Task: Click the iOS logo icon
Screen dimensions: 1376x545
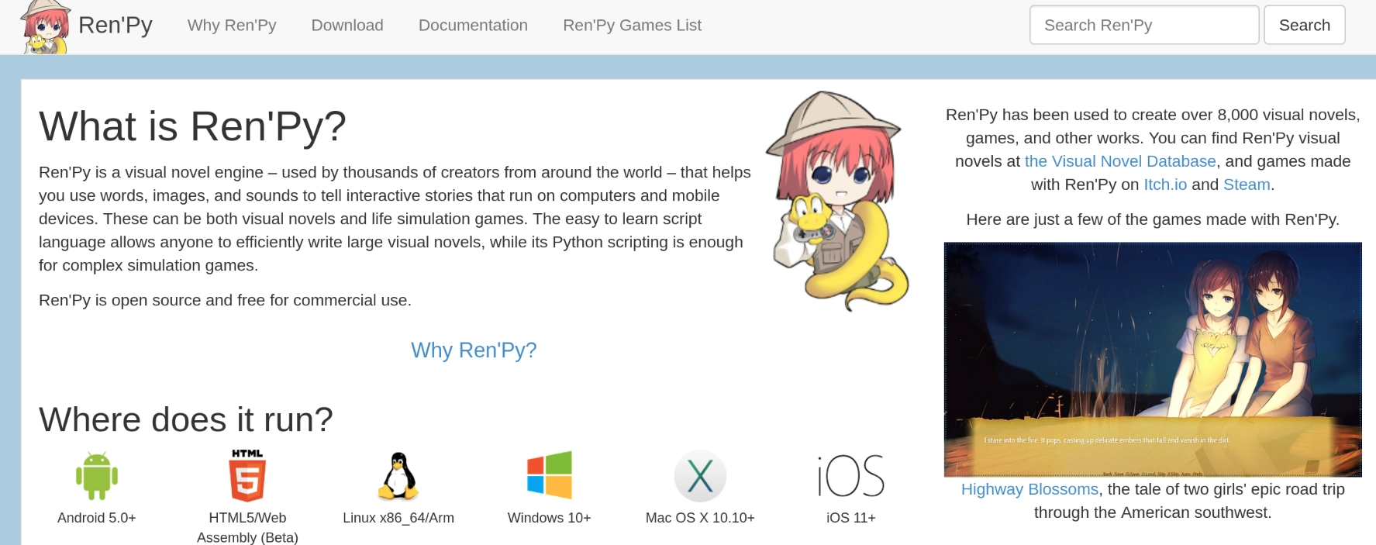Action: (x=851, y=476)
